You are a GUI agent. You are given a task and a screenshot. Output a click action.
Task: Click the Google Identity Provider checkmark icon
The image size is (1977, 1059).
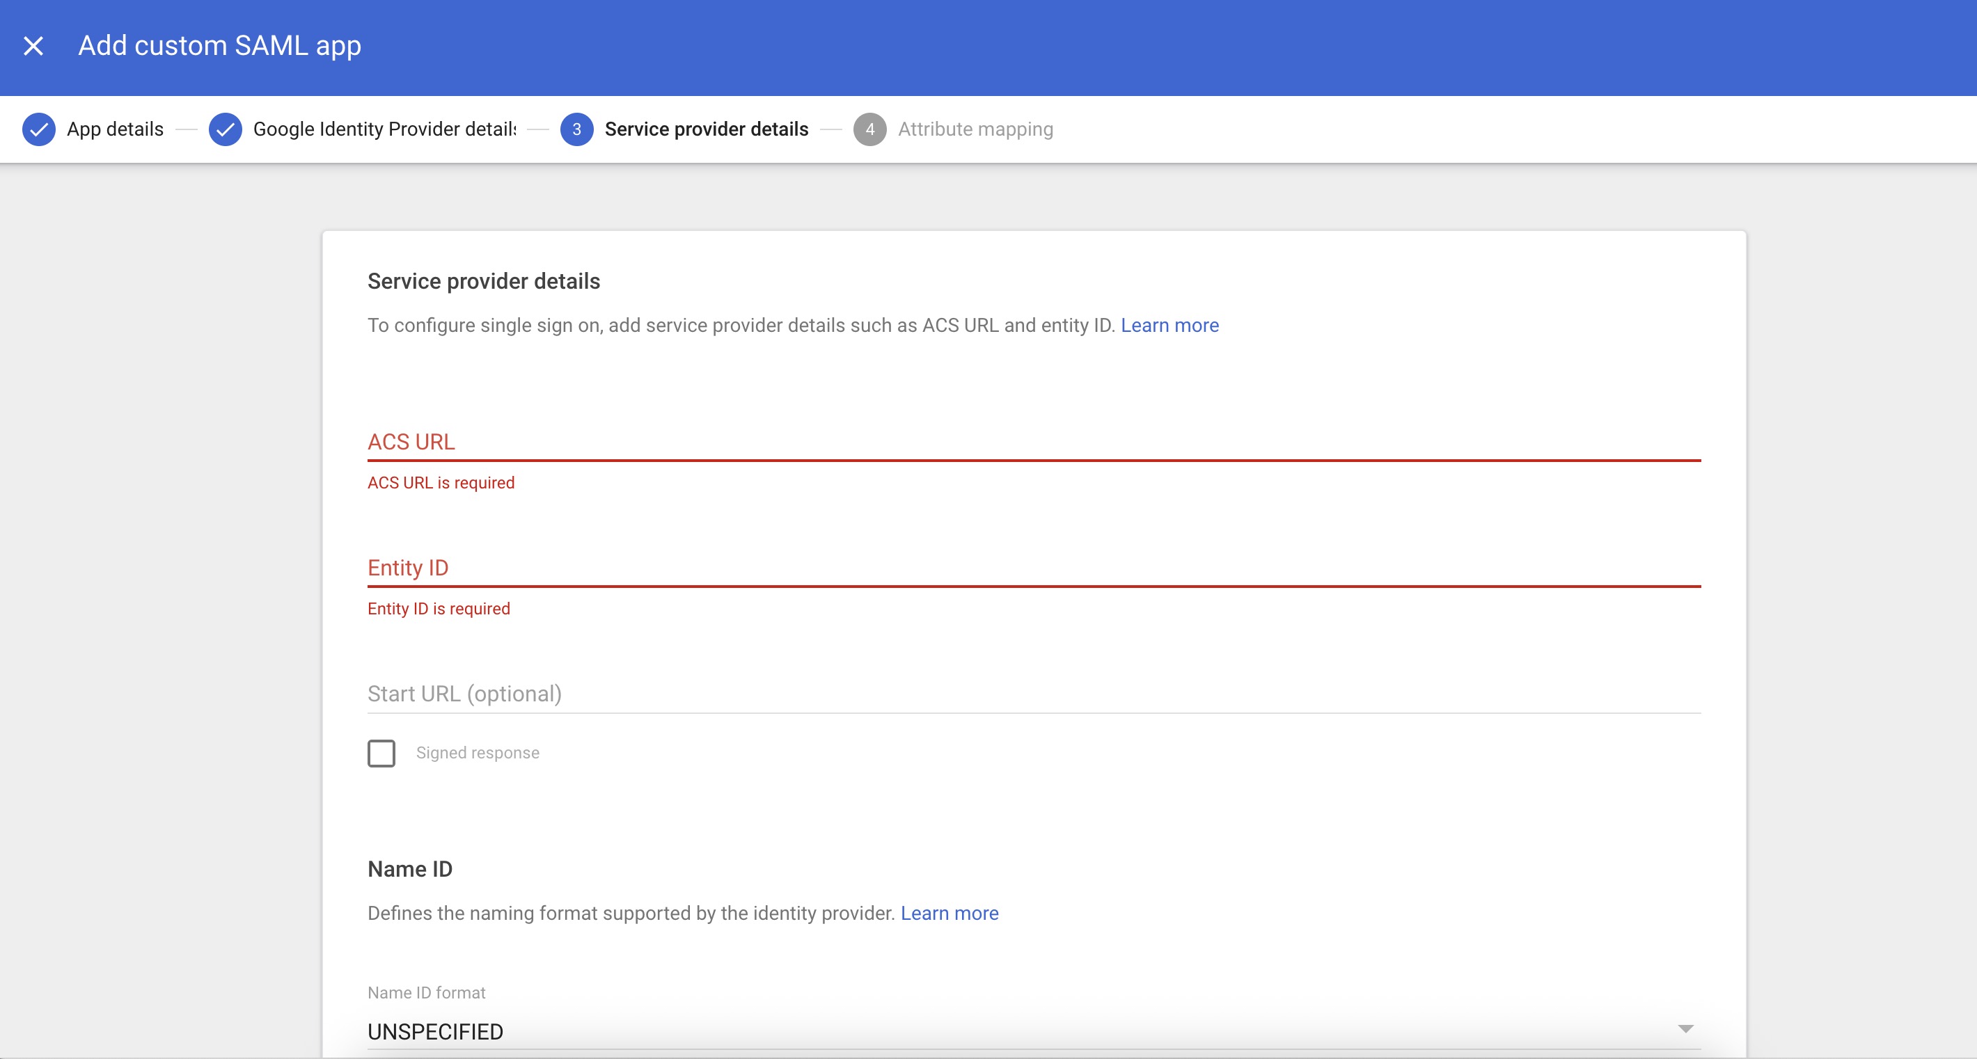click(x=225, y=129)
